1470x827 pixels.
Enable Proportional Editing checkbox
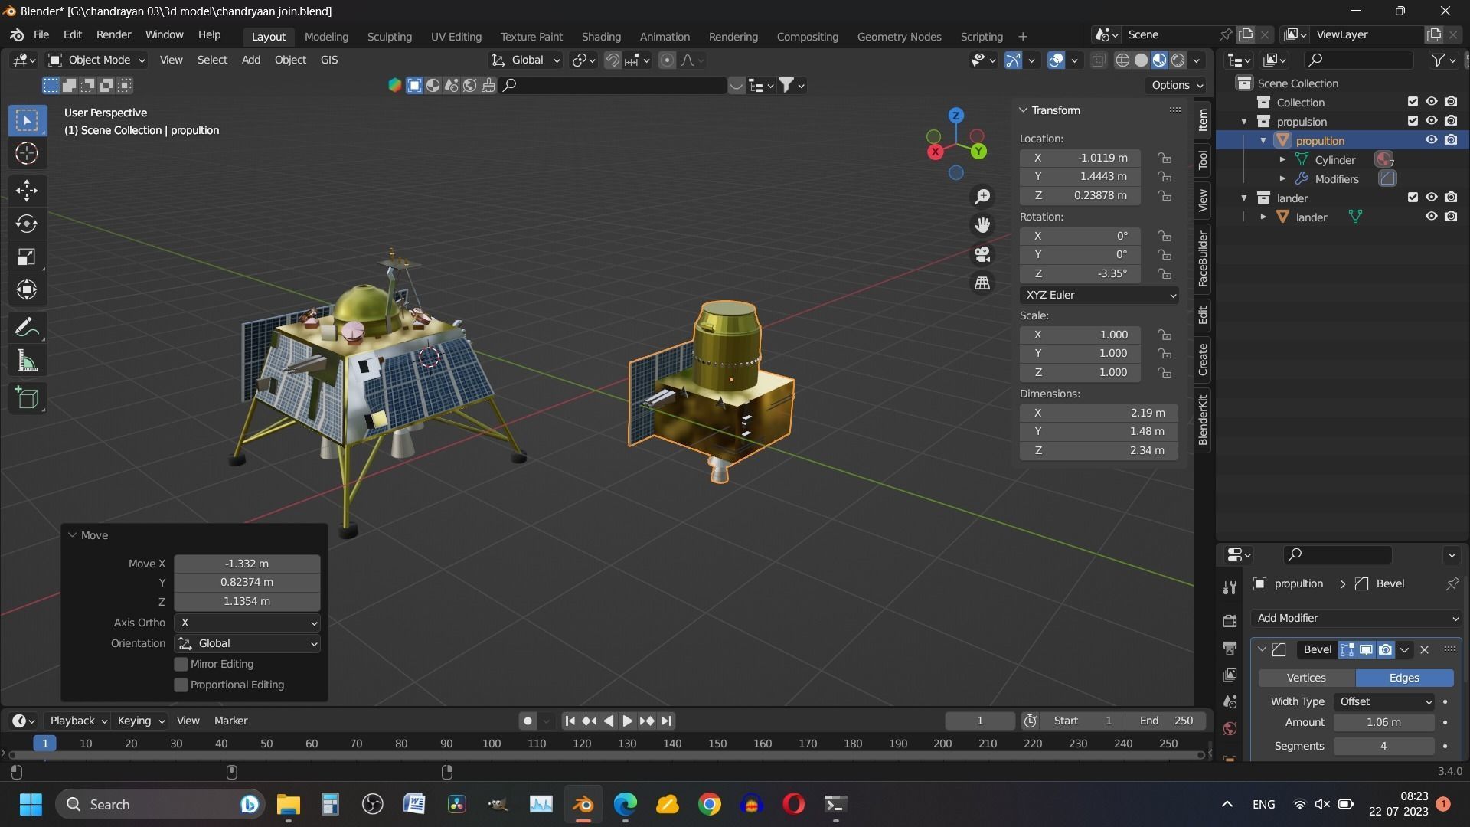181,685
